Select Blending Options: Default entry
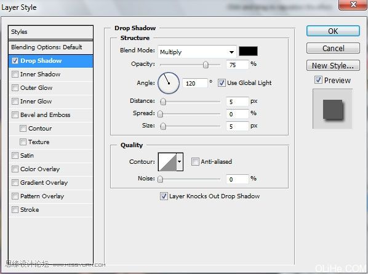The height and width of the screenshot is (274, 368). (x=50, y=47)
